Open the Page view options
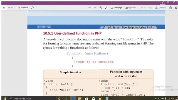 (x=130, y=8)
